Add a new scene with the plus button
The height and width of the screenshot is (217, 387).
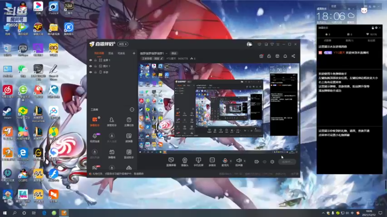pyautogui.click(x=134, y=53)
